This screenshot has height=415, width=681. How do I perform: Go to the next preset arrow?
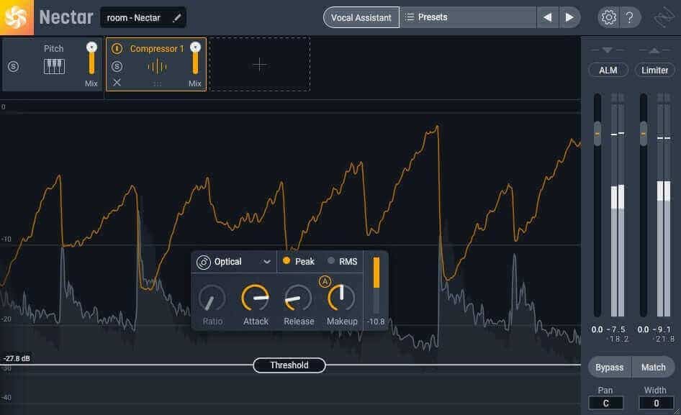569,17
